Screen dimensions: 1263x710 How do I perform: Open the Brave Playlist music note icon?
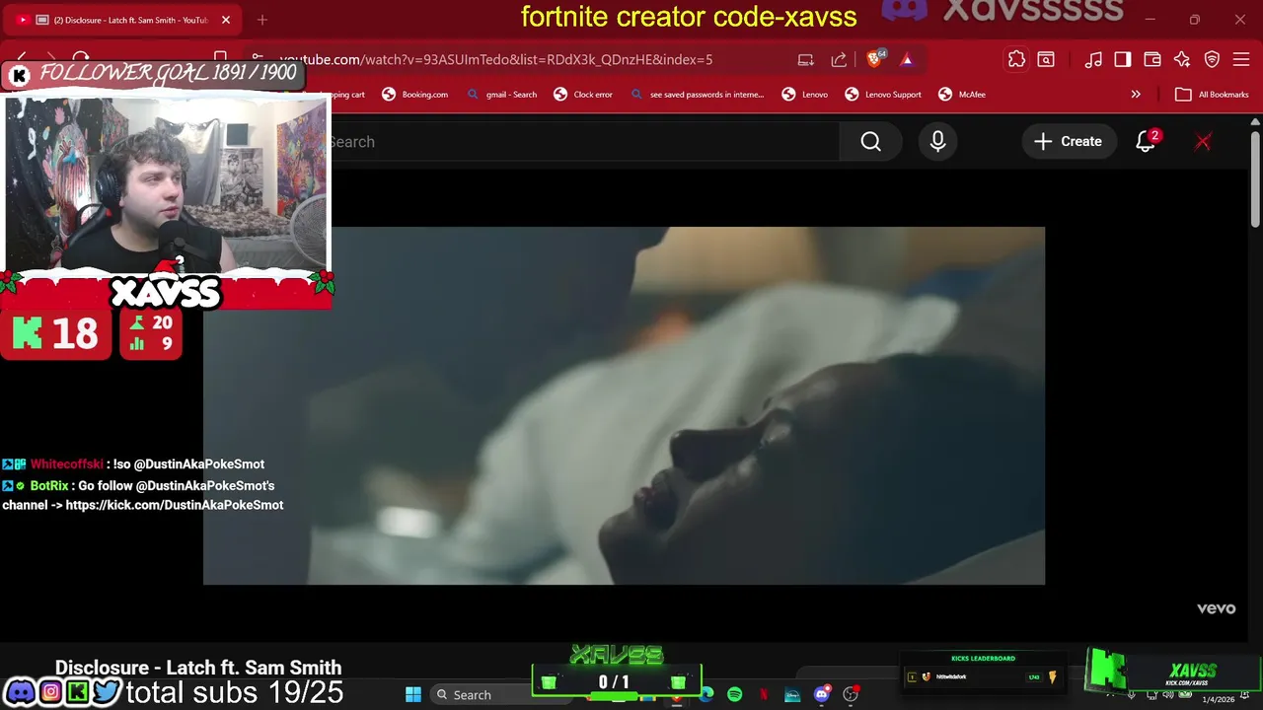click(1093, 59)
